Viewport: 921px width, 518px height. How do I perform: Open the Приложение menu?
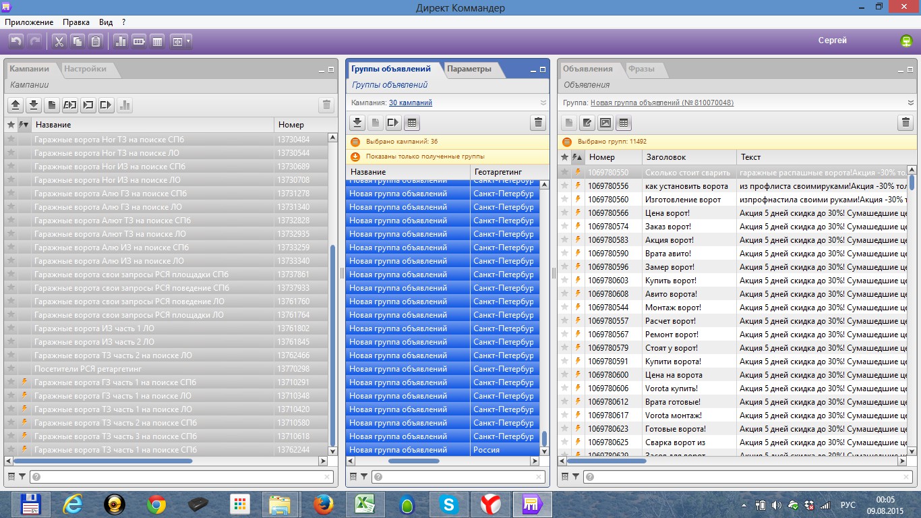point(29,22)
